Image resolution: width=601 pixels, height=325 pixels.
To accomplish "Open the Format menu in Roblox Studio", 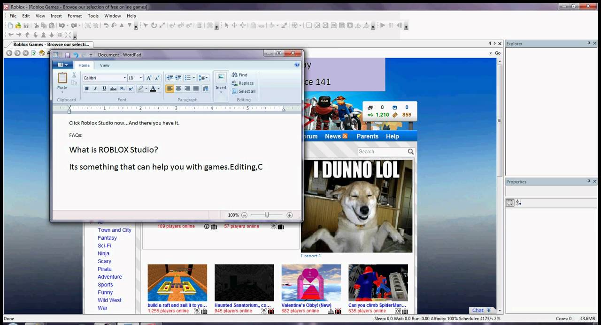I will (x=75, y=16).
